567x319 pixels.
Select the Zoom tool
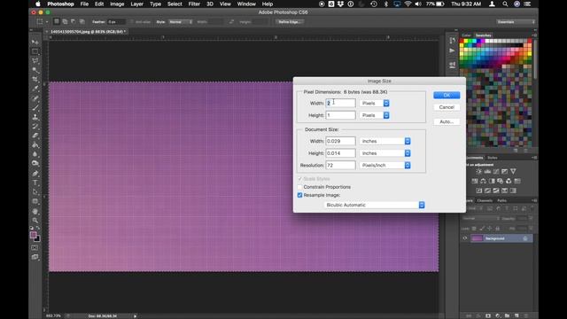(35, 221)
